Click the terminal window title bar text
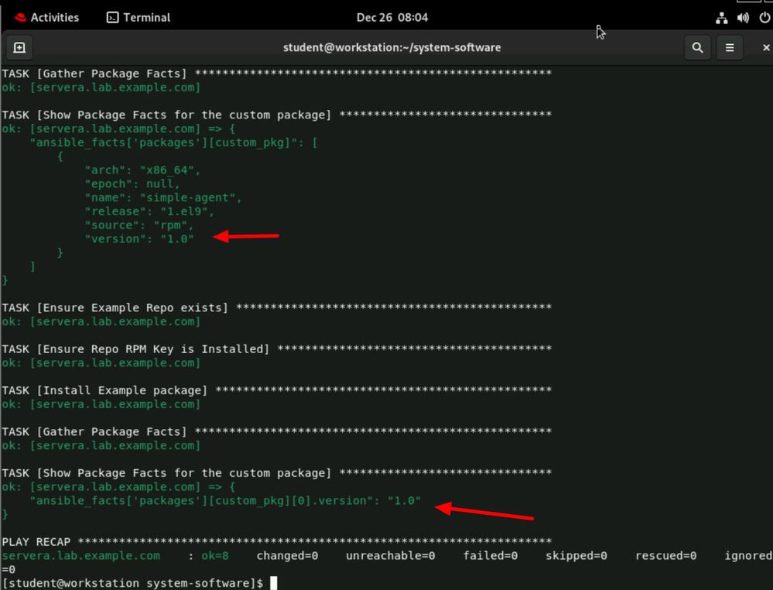The width and height of the screenshot is (773, 590). (x=392, y=48)
